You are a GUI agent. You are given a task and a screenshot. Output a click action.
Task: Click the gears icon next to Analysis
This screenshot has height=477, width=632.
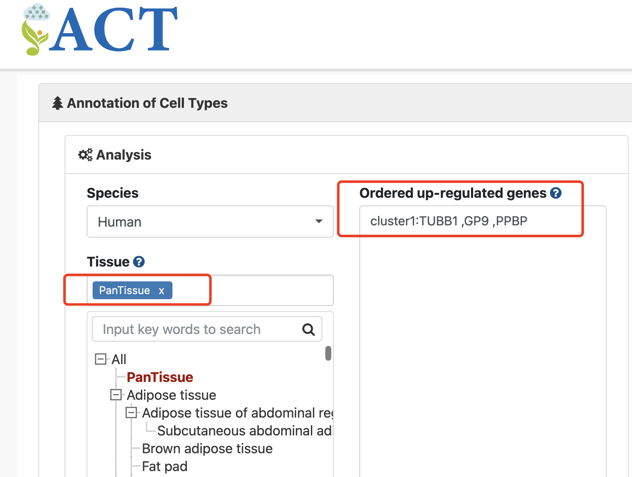tap(85, 155)
